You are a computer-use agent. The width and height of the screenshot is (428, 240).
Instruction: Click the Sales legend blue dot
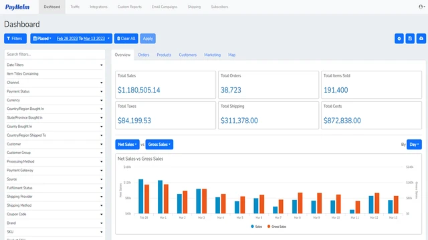tap(252, 227)
